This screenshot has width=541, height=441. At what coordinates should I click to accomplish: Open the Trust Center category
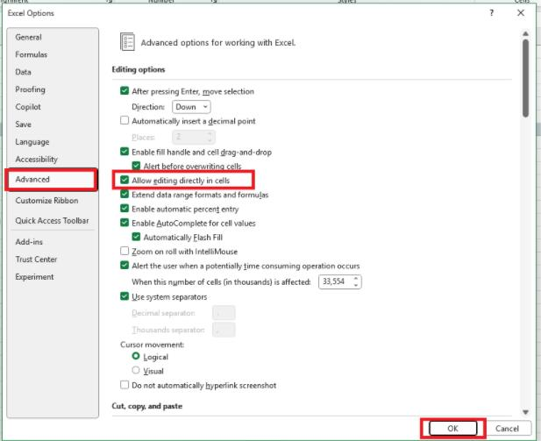[x=36, y=260]
